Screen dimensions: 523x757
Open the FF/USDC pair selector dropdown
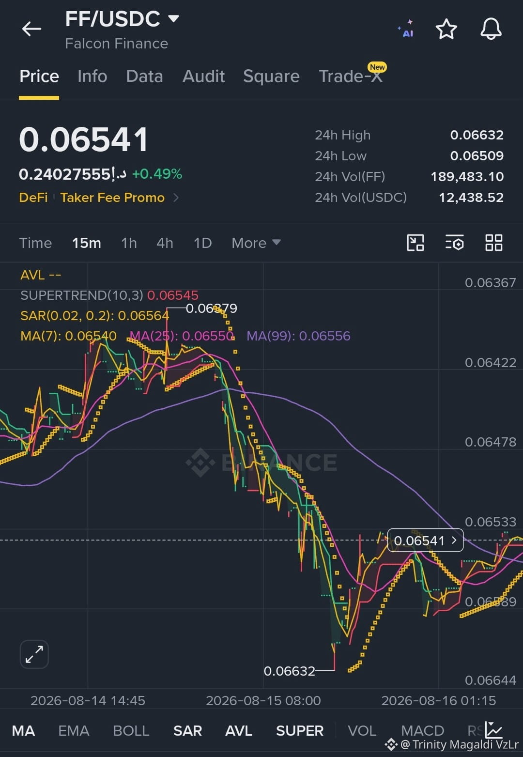tap(122, 19)
